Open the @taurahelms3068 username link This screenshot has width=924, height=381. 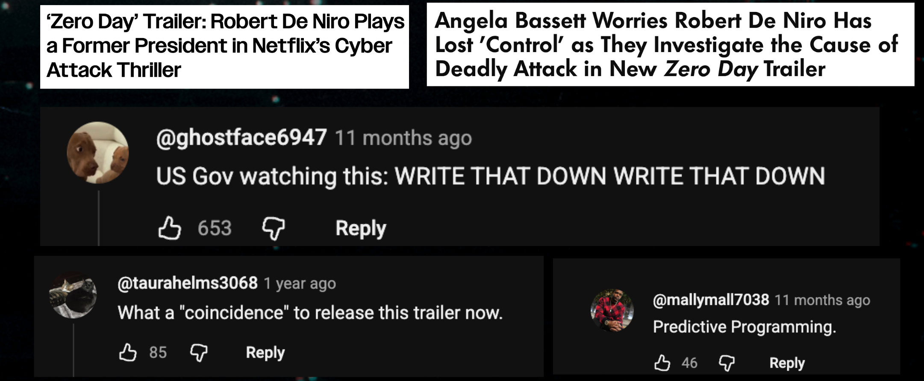click(188, 283)
